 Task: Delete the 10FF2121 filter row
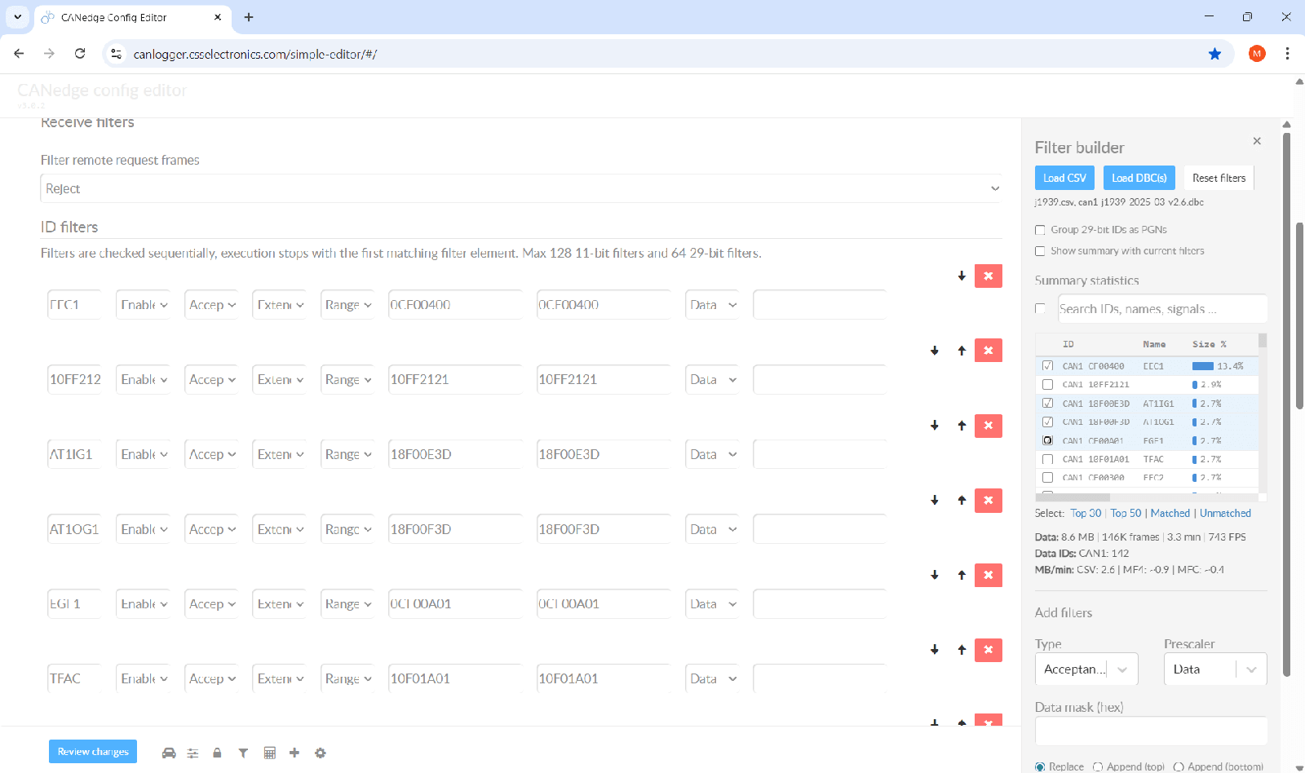[989, 351]
